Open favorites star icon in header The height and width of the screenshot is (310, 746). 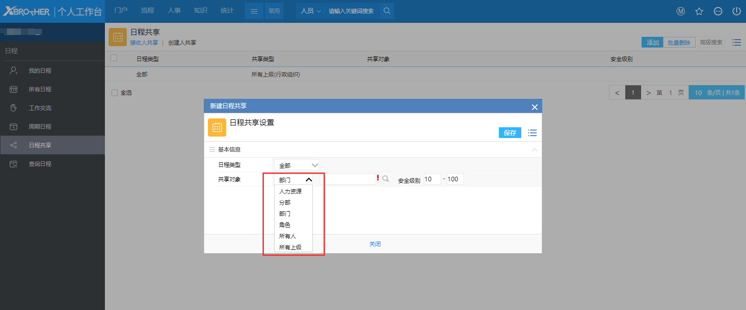pos(699,11)
